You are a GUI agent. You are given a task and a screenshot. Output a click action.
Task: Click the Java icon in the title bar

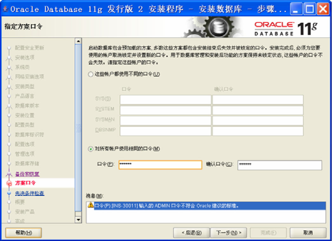[6, 9]
